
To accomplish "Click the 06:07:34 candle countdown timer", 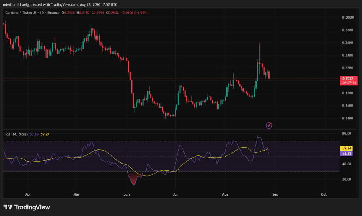I will tap(349, 83).
